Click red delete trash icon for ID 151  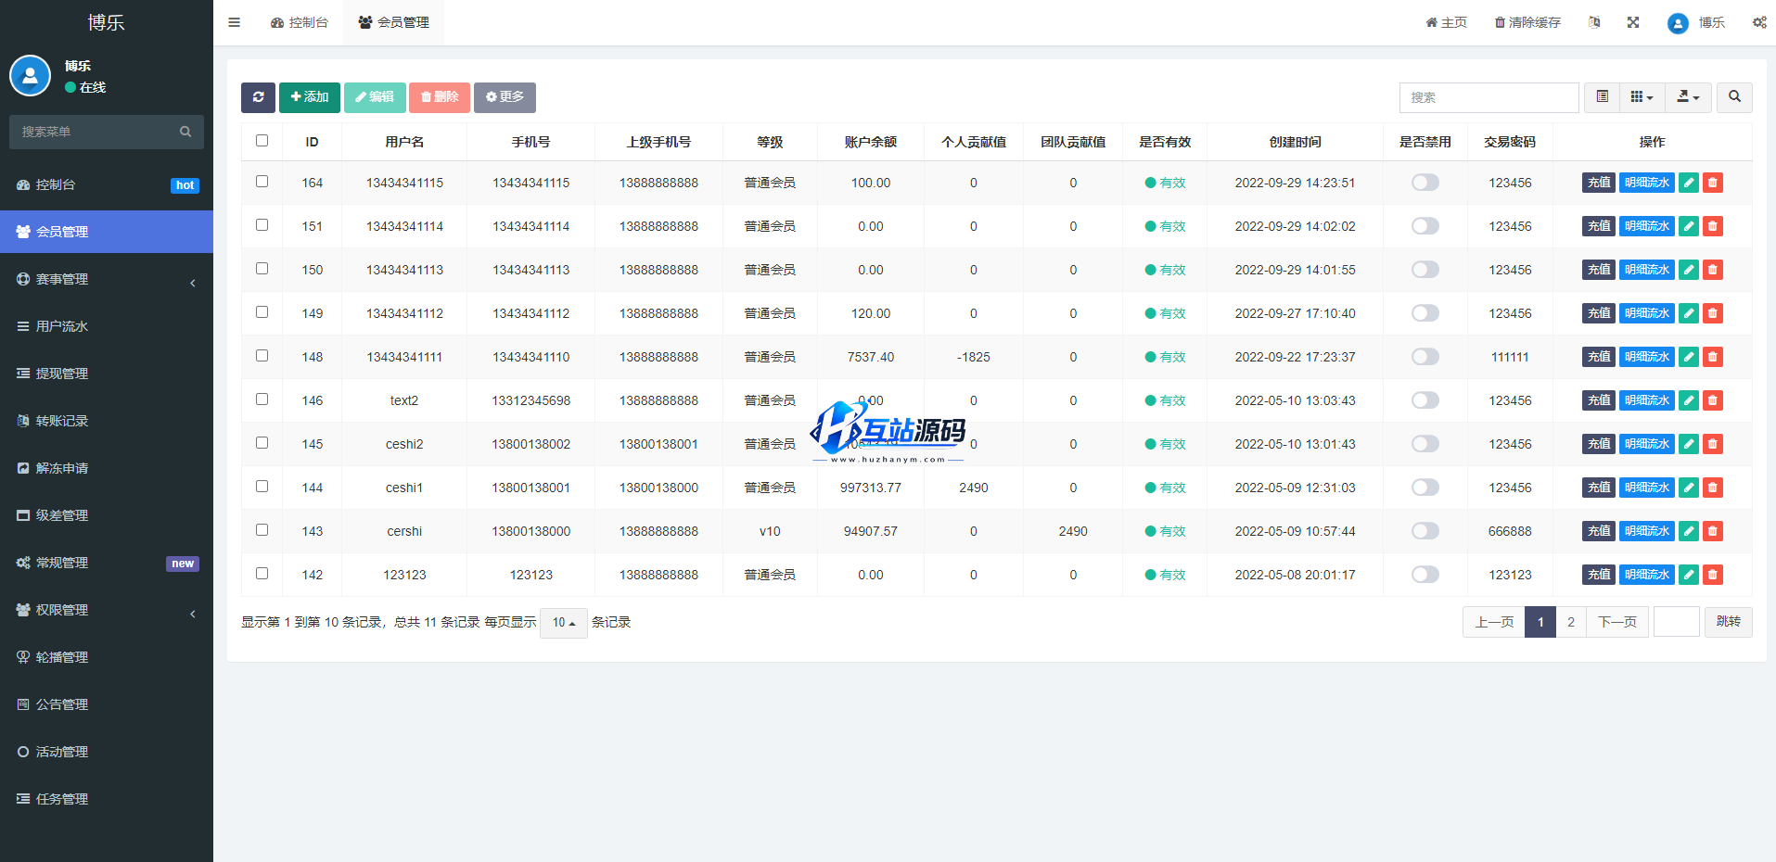pyautogui.click(x=1713, y=226)
